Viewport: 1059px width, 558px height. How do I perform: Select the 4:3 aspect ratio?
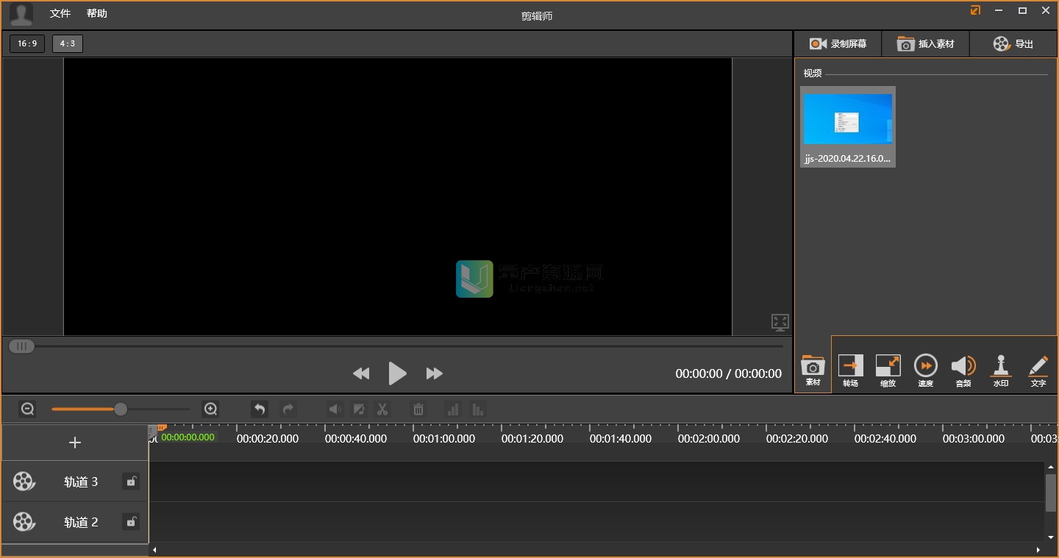pyautogui.click(x=68, y=43)
